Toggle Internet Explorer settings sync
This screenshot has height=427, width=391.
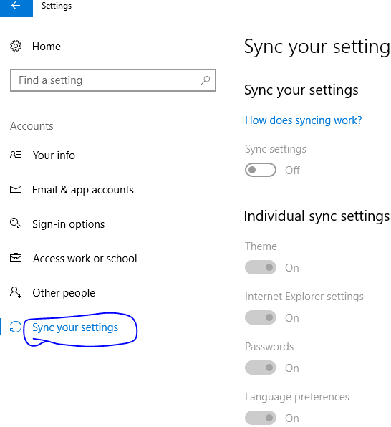[261, 317]
